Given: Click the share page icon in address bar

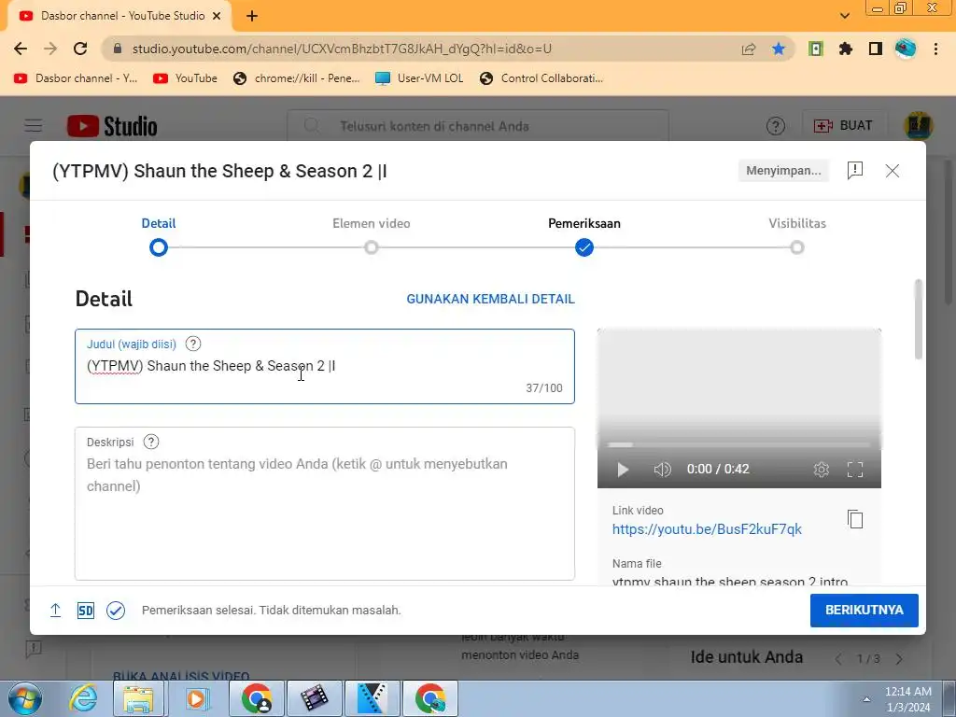Looking at the screenshot, I should click(749, 49).
